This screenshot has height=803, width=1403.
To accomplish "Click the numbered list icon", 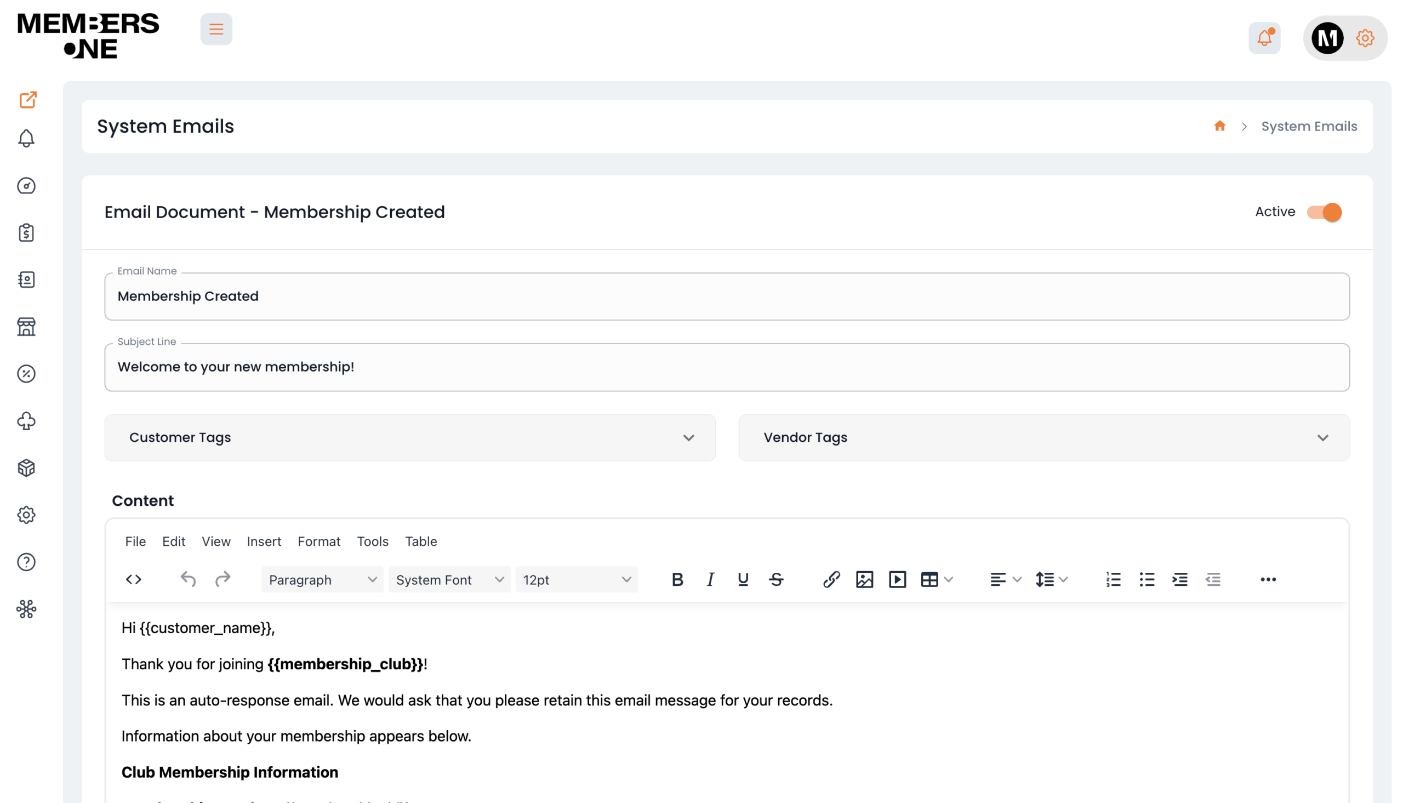I will pyautogui.click(x=1113, y=579).
